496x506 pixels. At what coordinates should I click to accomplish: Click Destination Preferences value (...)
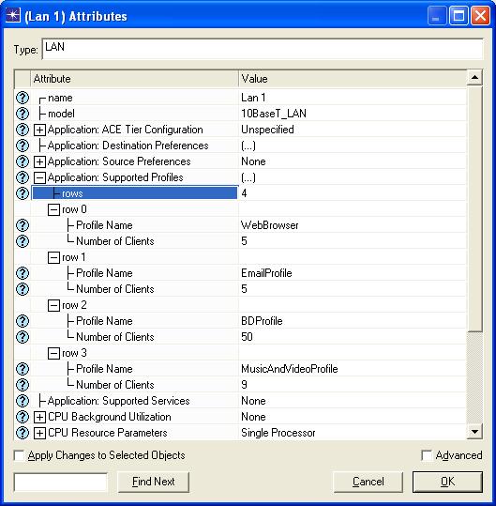point(248,146)
